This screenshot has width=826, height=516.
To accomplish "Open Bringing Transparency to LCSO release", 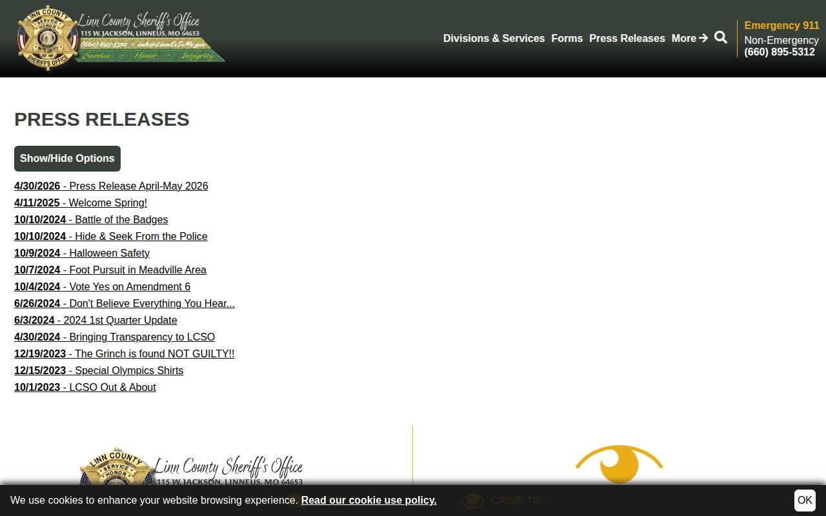I will (114, 337).
